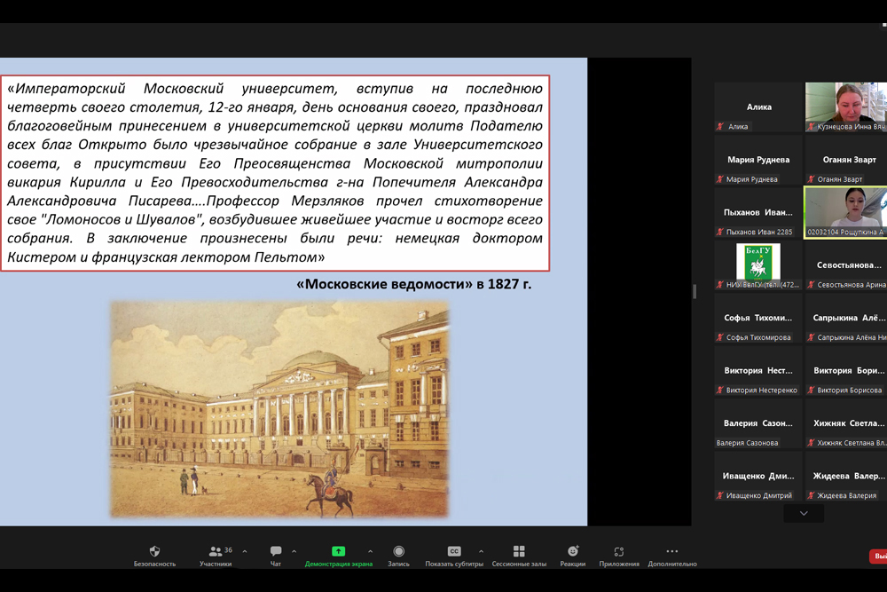This screenshot has height=592, width=887.
Task: Open Сессионные залы breakout rooms
Action: (x=519, y=551)
